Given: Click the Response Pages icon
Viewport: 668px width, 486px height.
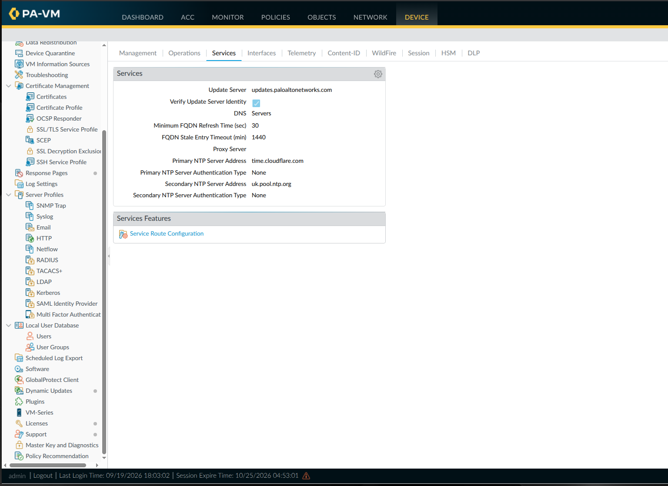Looking at the screenshot, I should (19, 173).
